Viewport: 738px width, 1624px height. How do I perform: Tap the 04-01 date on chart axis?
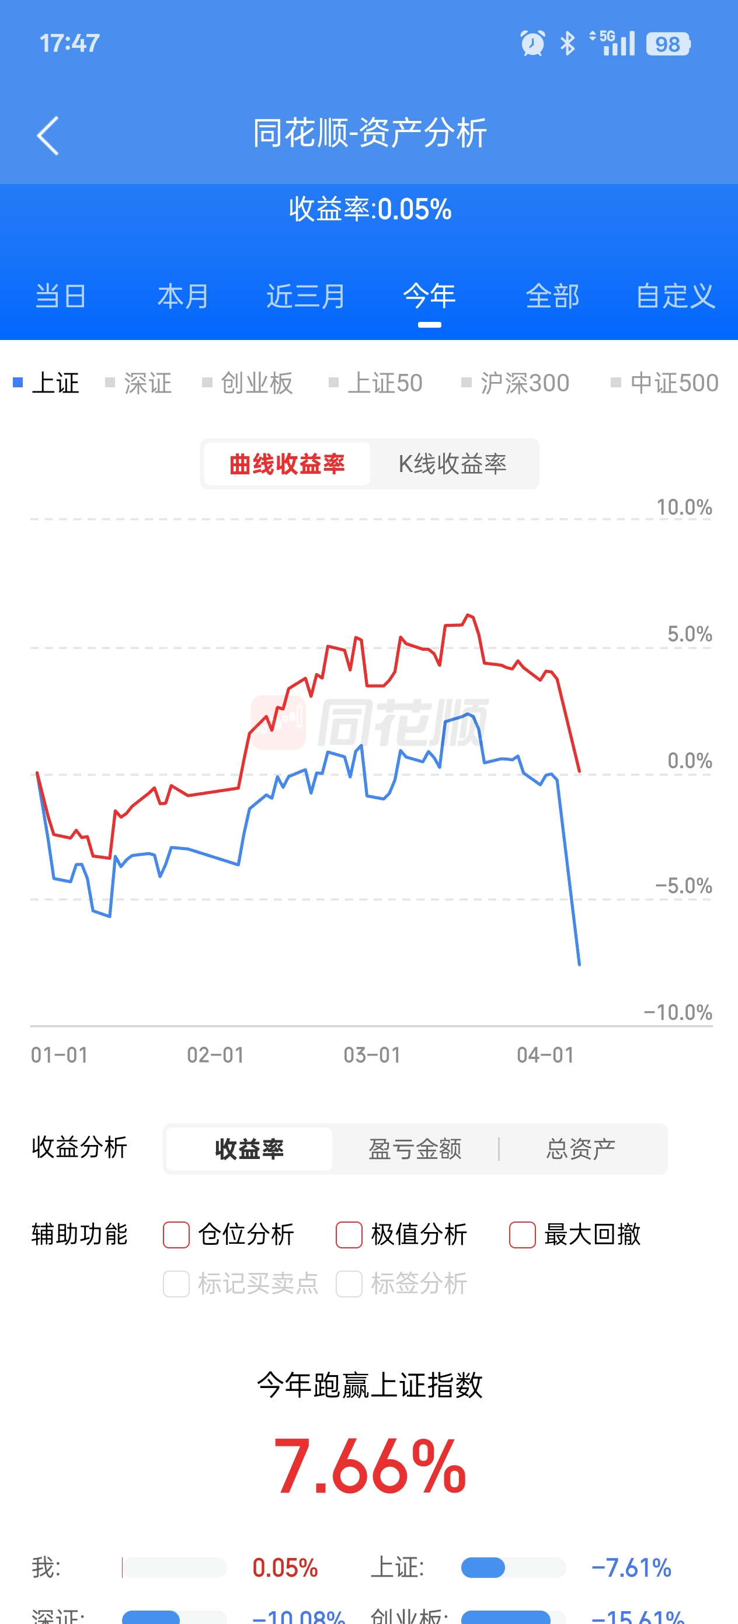click(545, 1054)
